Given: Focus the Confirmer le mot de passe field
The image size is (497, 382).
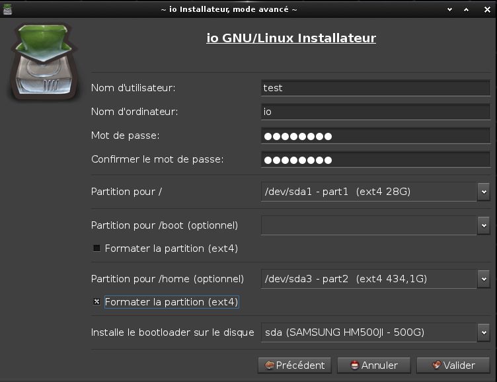Looking at the screenshot, I should pos(376,159).
